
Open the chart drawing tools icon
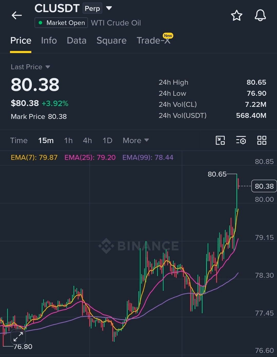[220, 140]
